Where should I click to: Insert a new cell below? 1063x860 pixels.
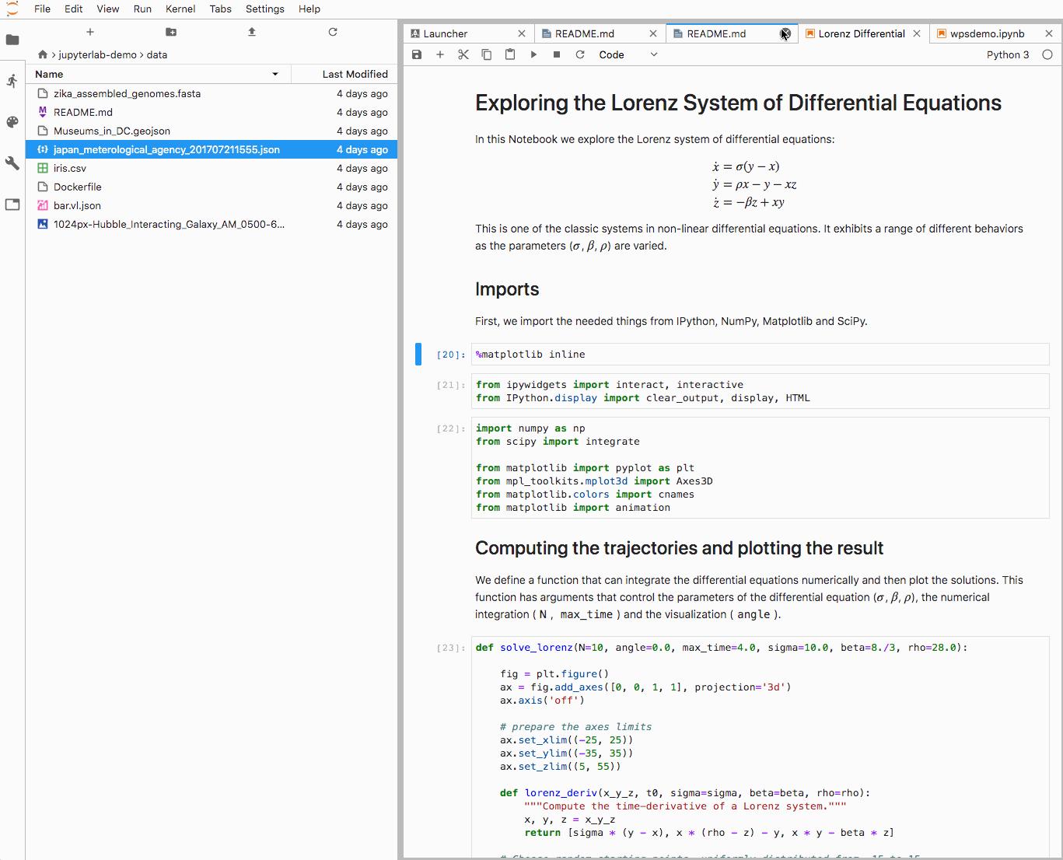coord(440,54)
